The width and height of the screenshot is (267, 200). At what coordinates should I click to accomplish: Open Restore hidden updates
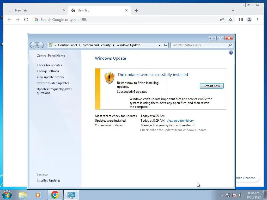click(53, 83)
